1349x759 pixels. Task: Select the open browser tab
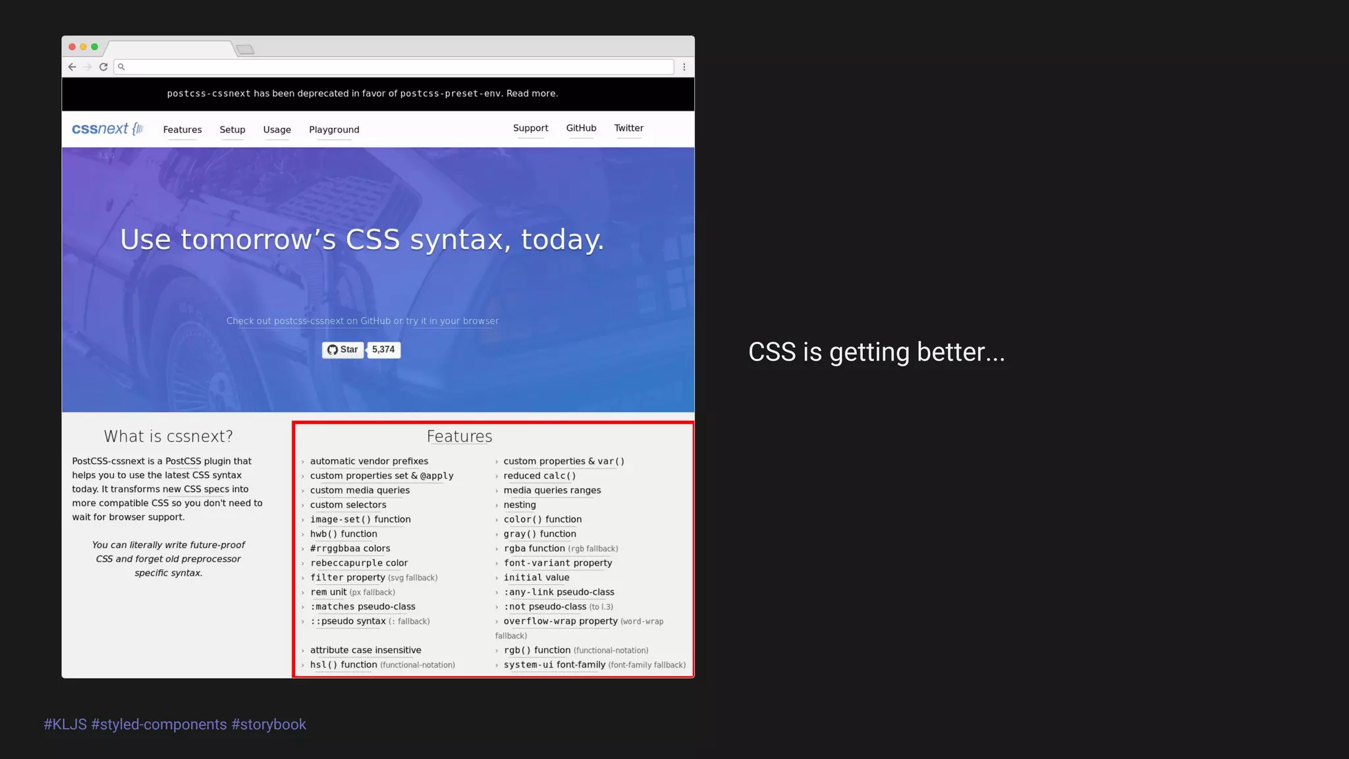coord(170,49)
